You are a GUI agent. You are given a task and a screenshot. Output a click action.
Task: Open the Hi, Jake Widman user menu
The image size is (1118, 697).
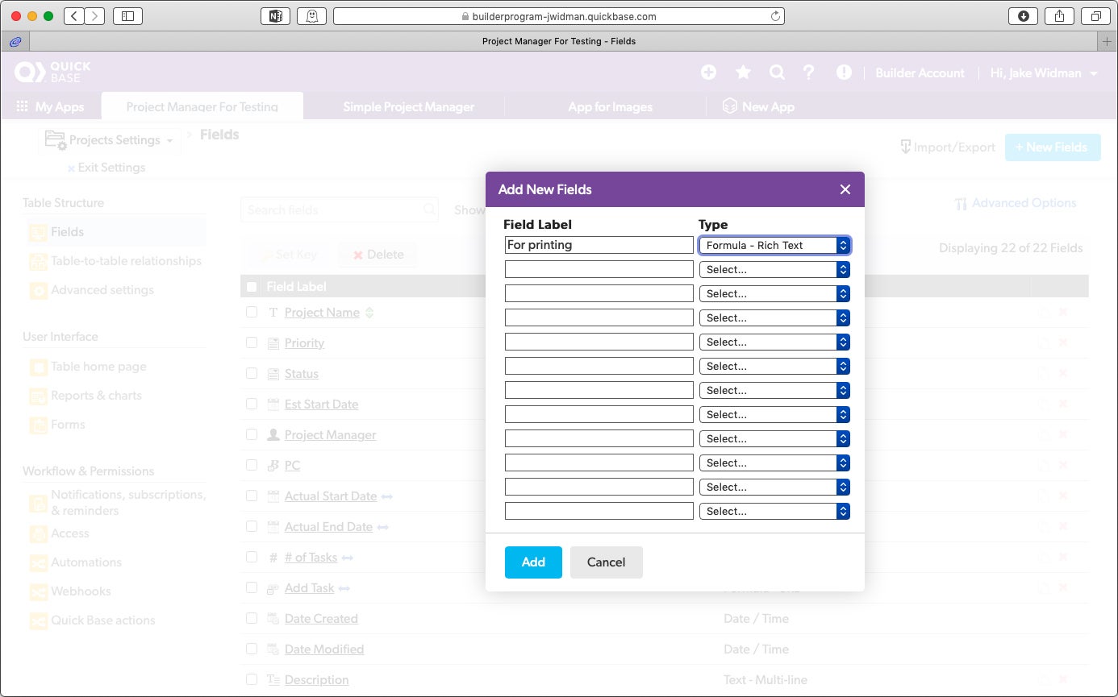click(1044, 73)
